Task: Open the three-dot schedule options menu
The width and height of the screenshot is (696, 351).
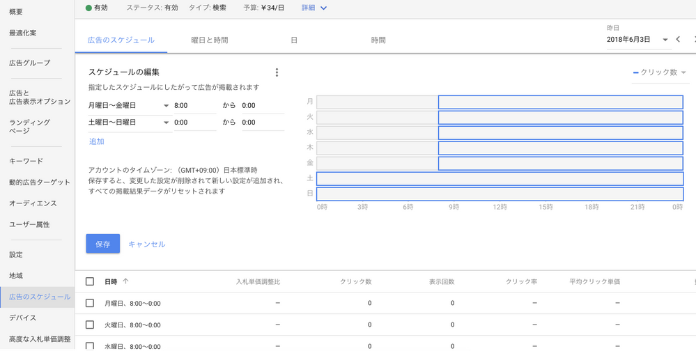Action: pos(277,72)
